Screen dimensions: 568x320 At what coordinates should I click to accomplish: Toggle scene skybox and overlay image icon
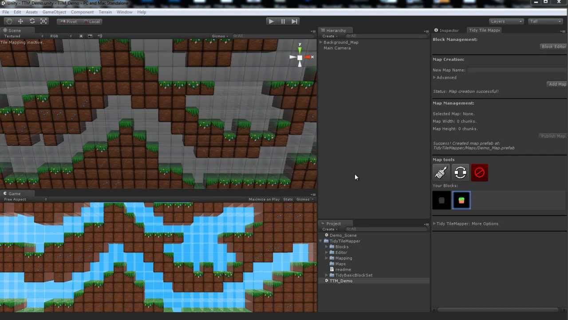tap(90, 36)
